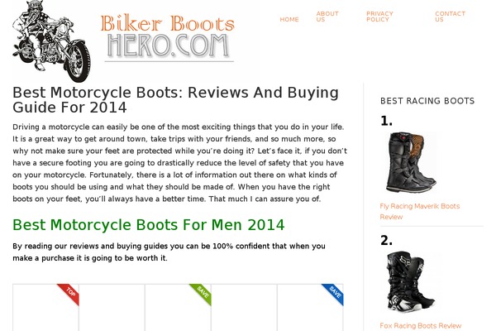Open Fox Racing Boots Review link
The image size is (496, 331).
tap(421, 325)
